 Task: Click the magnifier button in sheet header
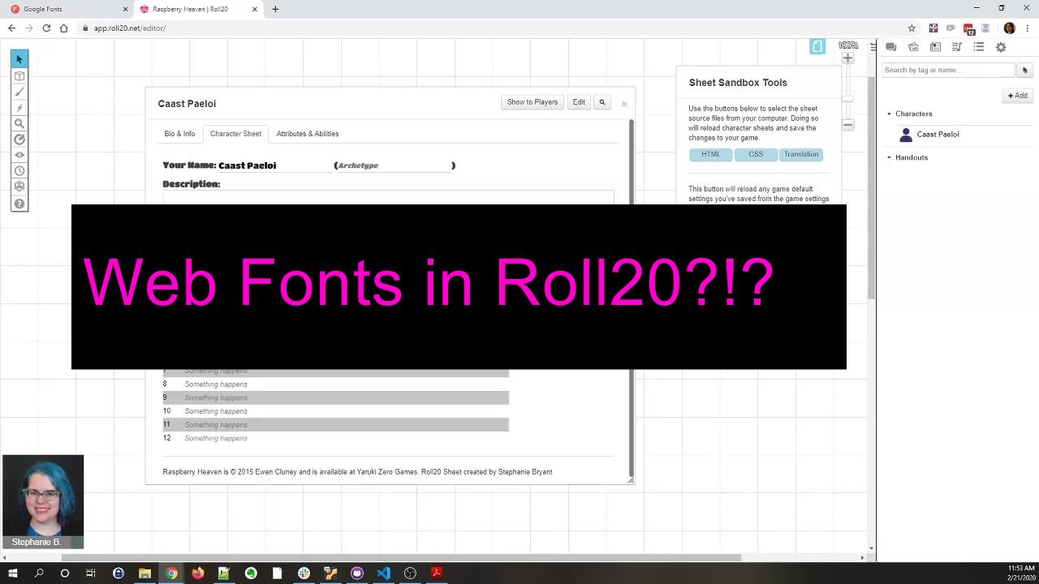602,102
